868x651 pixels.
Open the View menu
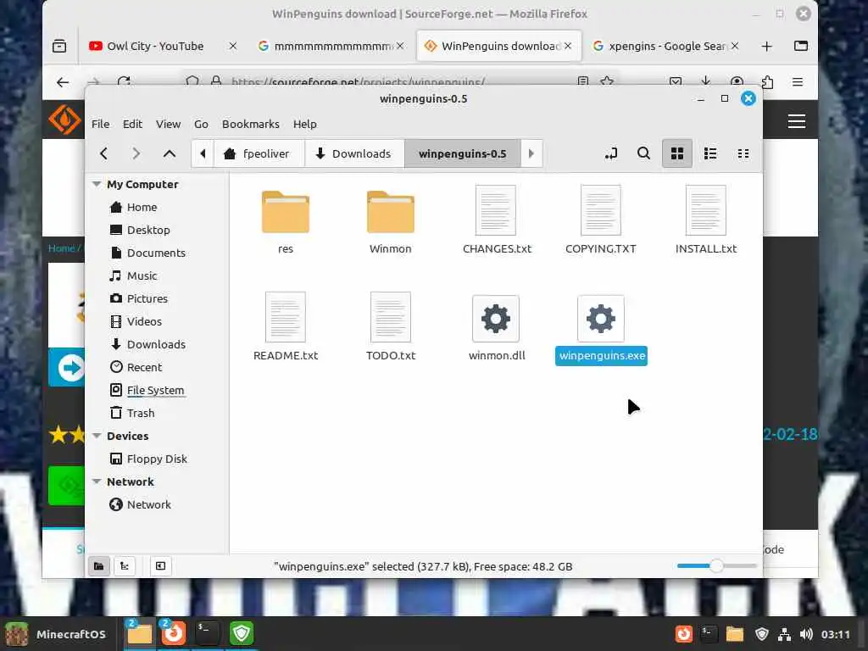(x=169, y=124)
